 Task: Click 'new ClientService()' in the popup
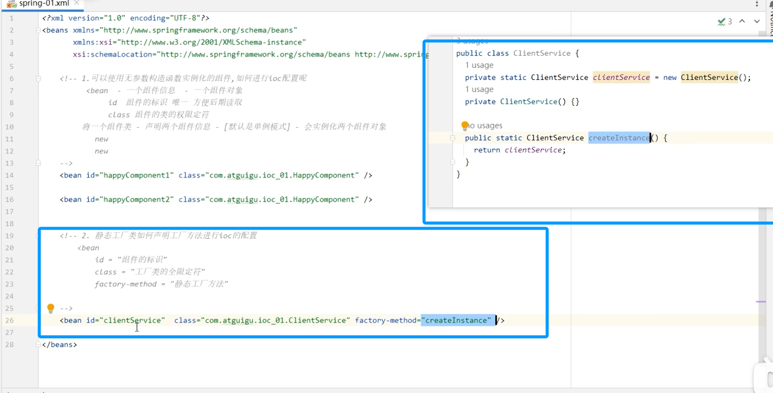point(705,77)
